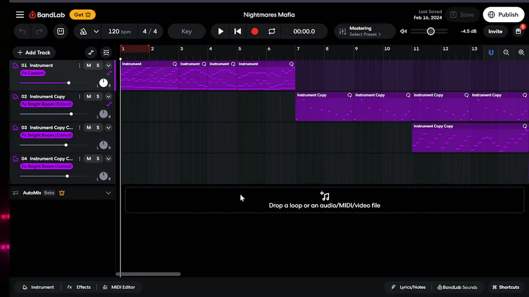Screen dimensions: 529x297
Task: Click the BandLab logo
Action: click(x=47, y=15)
